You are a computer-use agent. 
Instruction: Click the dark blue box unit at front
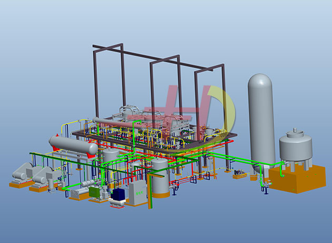[x=119, y=195]
